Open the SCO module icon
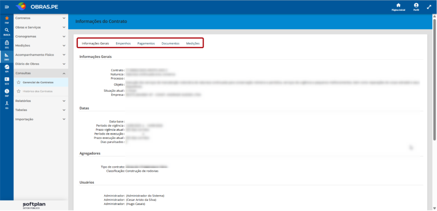The image size is (437, 211). [x=7, y=80]
